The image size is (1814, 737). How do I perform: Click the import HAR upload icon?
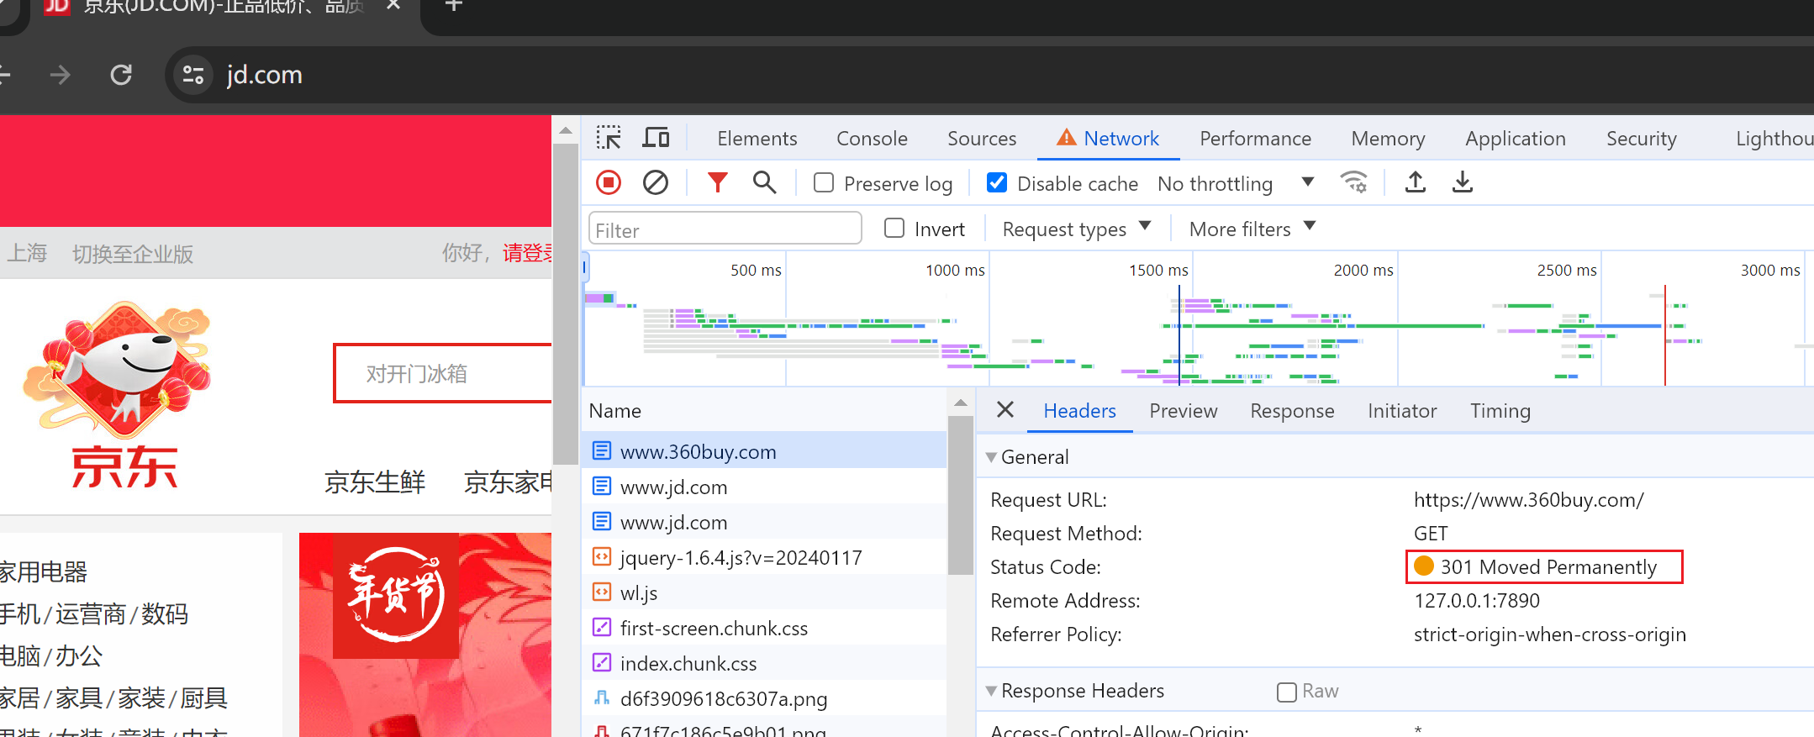tap(1416, 182)
